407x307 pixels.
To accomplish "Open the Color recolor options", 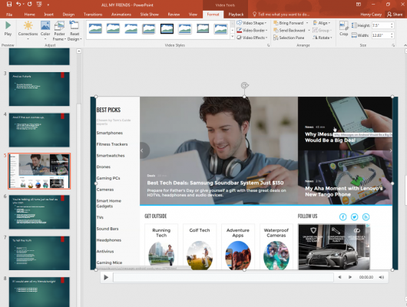I will (45, 31).
